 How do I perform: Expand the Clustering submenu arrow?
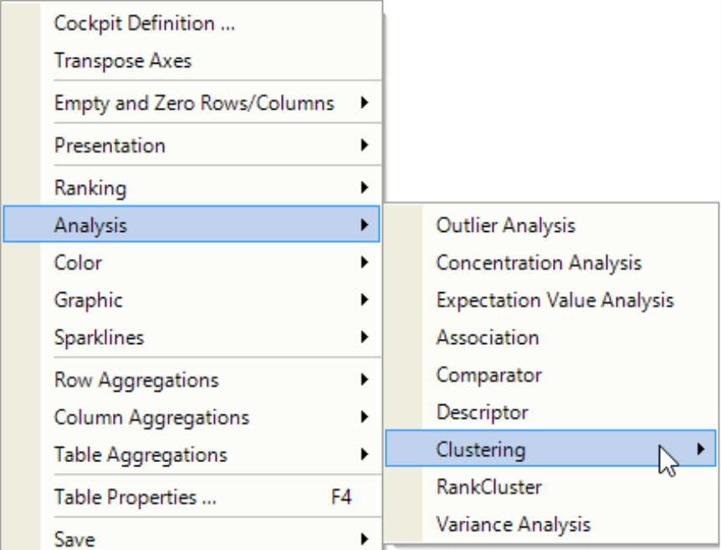pyautogui.click(x=700, y=449)
